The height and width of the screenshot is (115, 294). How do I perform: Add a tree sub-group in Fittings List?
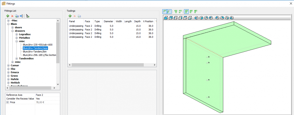click(28, 16)
